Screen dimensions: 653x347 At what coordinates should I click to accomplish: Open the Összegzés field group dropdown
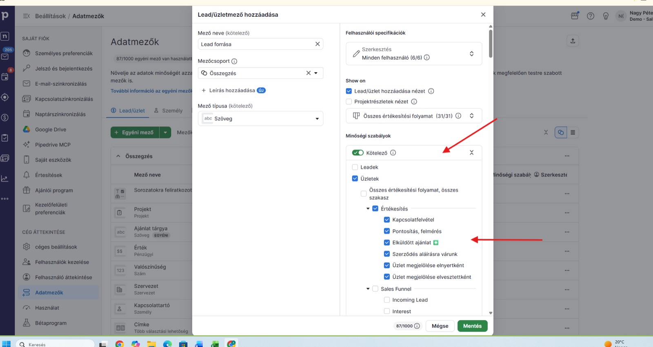click(316, 73)
